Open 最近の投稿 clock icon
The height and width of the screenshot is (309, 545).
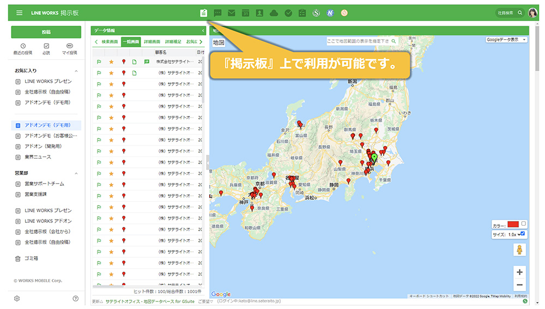click(x=22, y=46)
